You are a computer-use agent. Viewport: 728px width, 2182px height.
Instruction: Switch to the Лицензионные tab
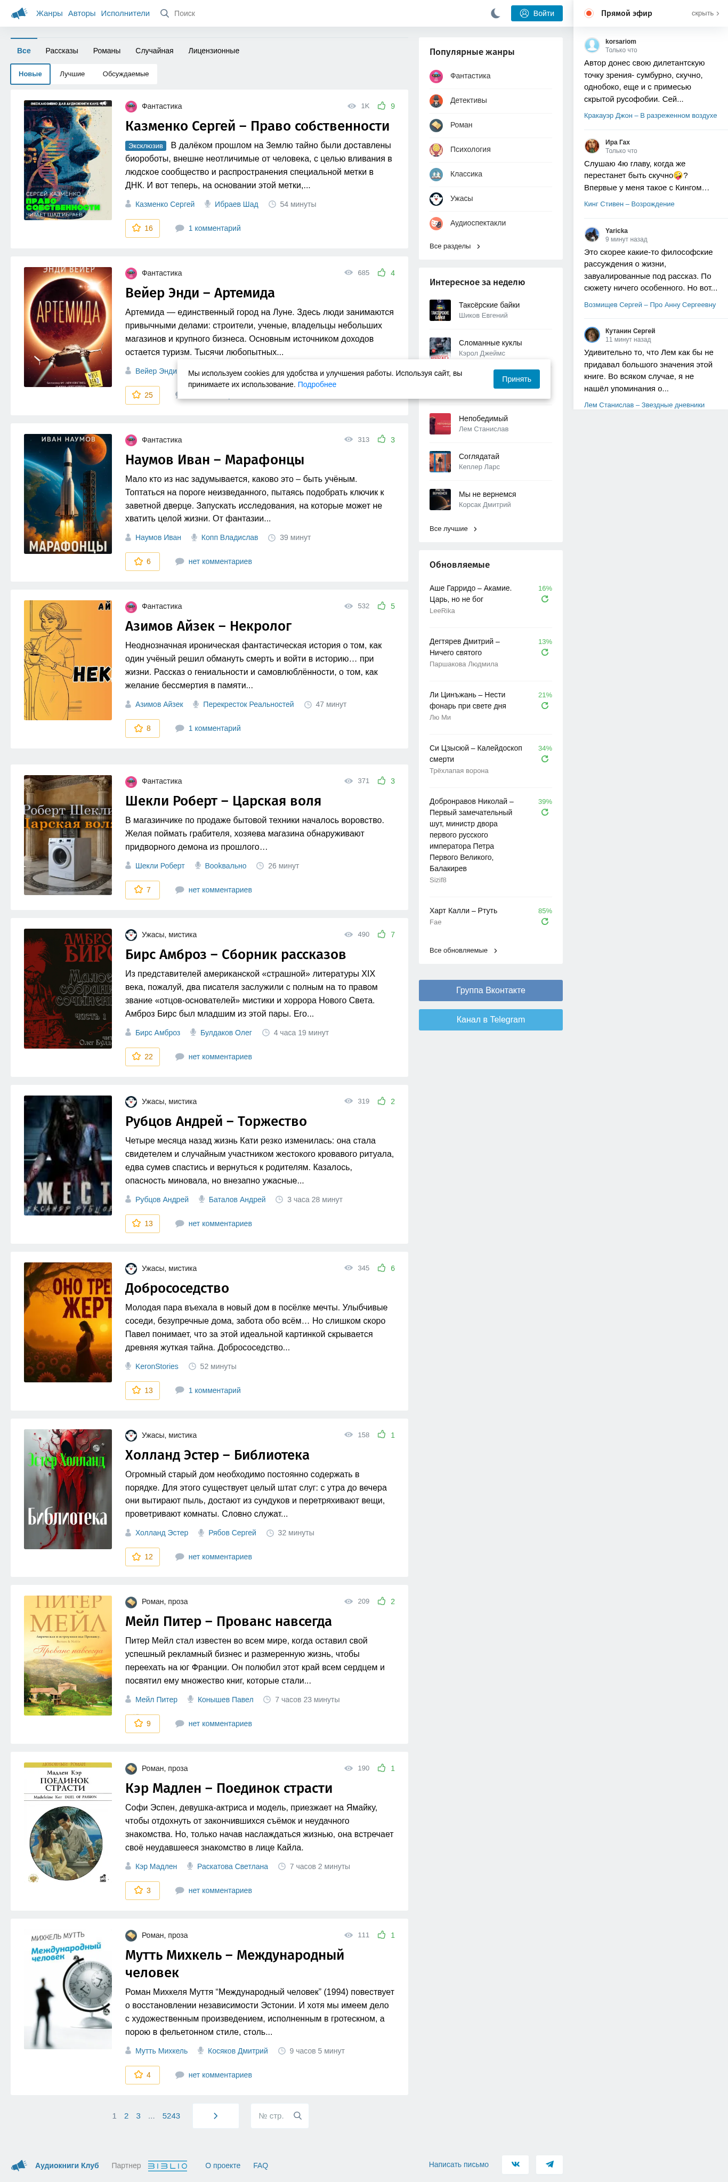coord(213,51)
